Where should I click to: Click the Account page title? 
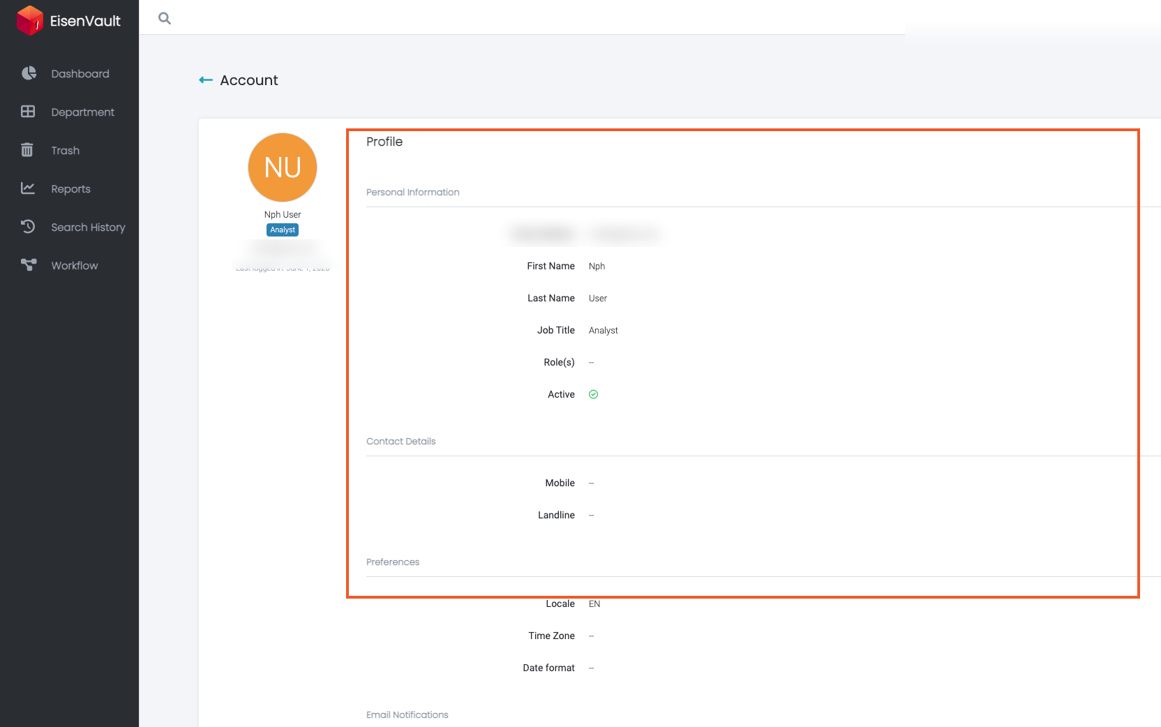coord(249,80)
